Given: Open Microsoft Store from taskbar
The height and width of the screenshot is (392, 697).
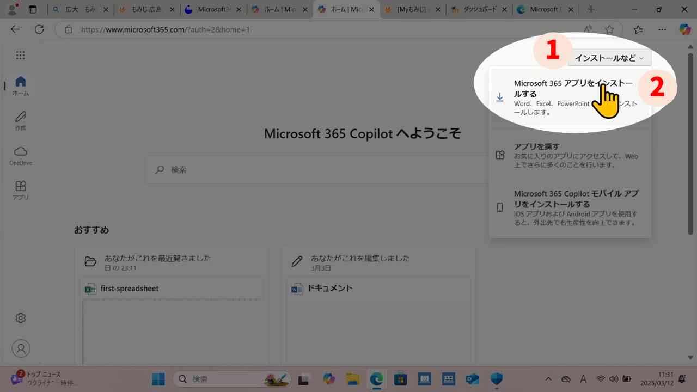Looking at the screenshot, I should [400, 379].
